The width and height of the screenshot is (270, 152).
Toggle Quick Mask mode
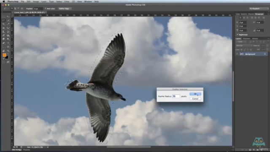[3, 62]
